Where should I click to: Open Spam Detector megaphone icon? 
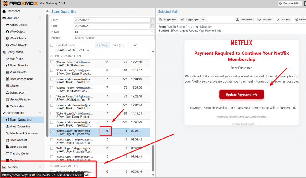[x=7, y=66]
